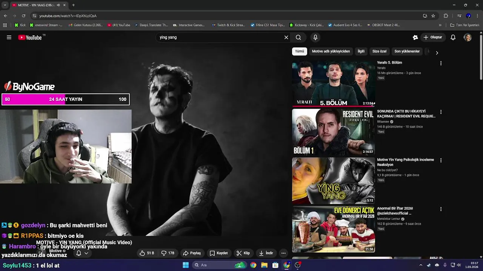Open Anormal Bir İftar 2026 video title
This screenshot has height=271, width=483.
pyautogui.click(x=395, y=210)
